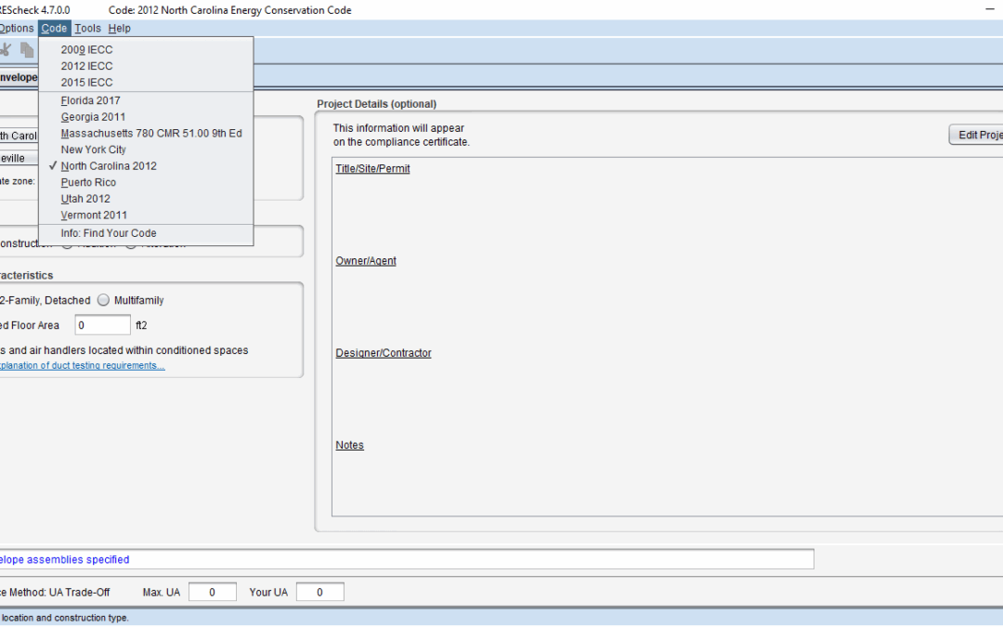
Task: Click the Conditioned Floor Area input field
Action: pos(102,325)
